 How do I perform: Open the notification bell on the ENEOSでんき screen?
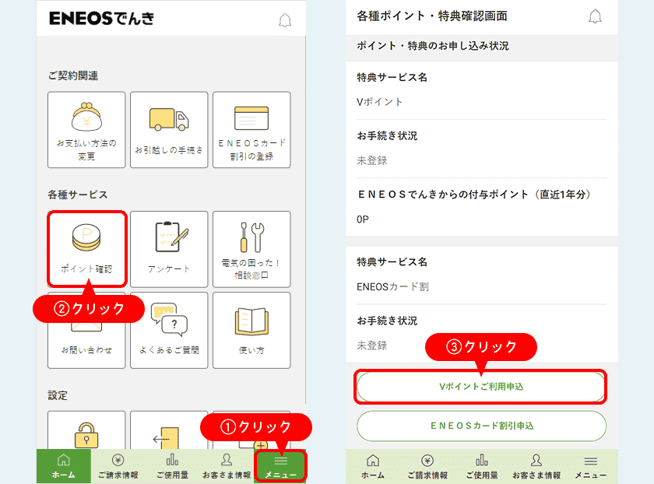click(285, 20)
